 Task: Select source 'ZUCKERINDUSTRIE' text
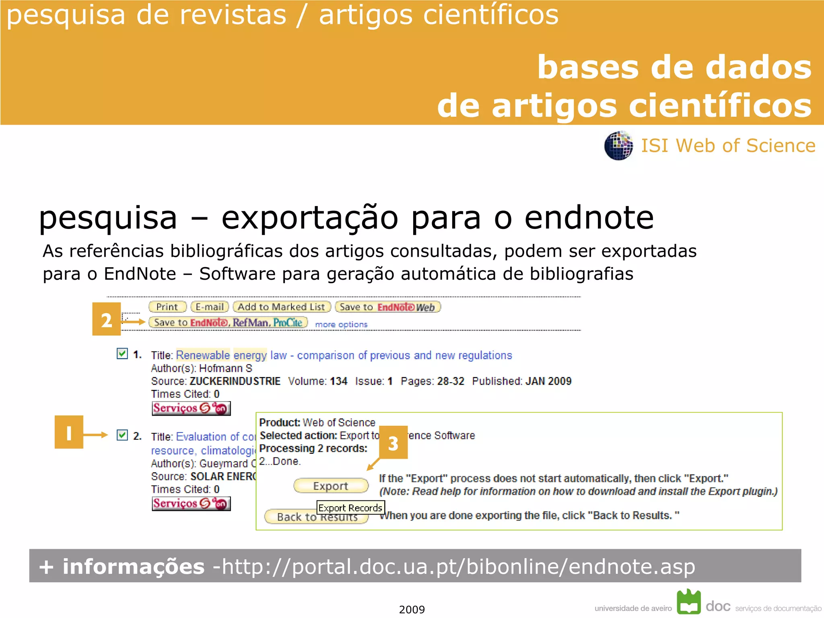click(235, 381)
